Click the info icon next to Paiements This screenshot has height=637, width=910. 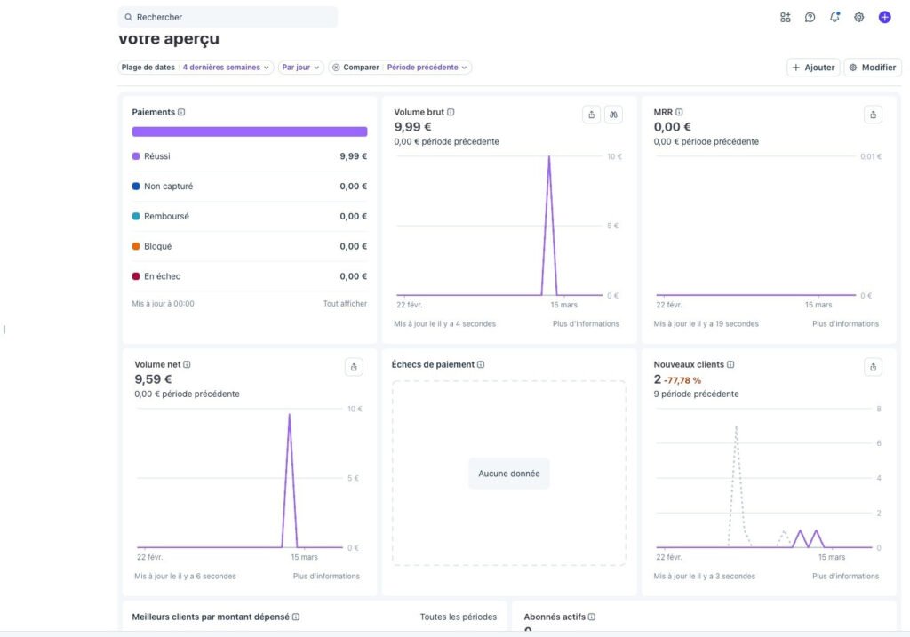[181, 113]
